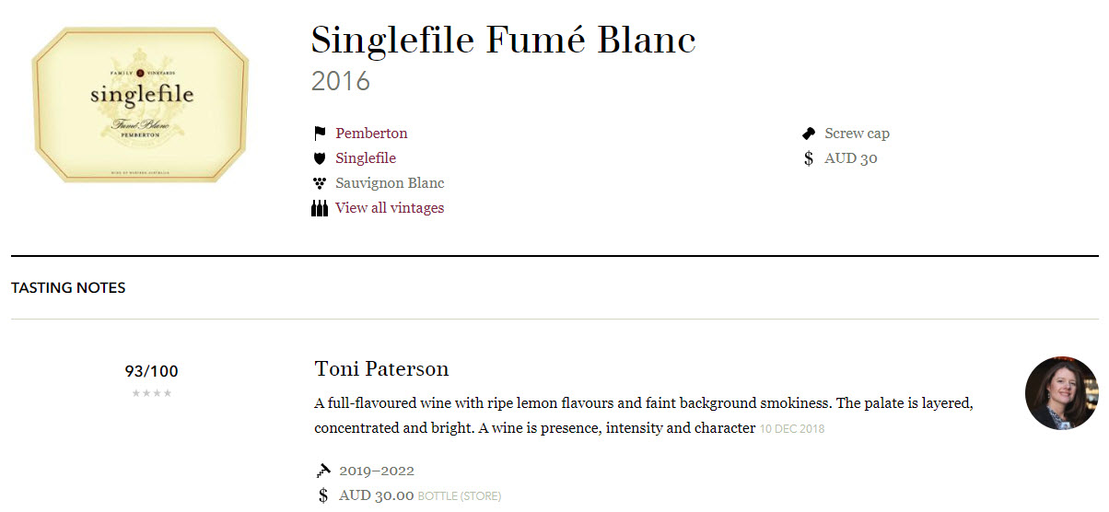Open the Singlefile winery link

pyautogui.click(x=366, y=158)
